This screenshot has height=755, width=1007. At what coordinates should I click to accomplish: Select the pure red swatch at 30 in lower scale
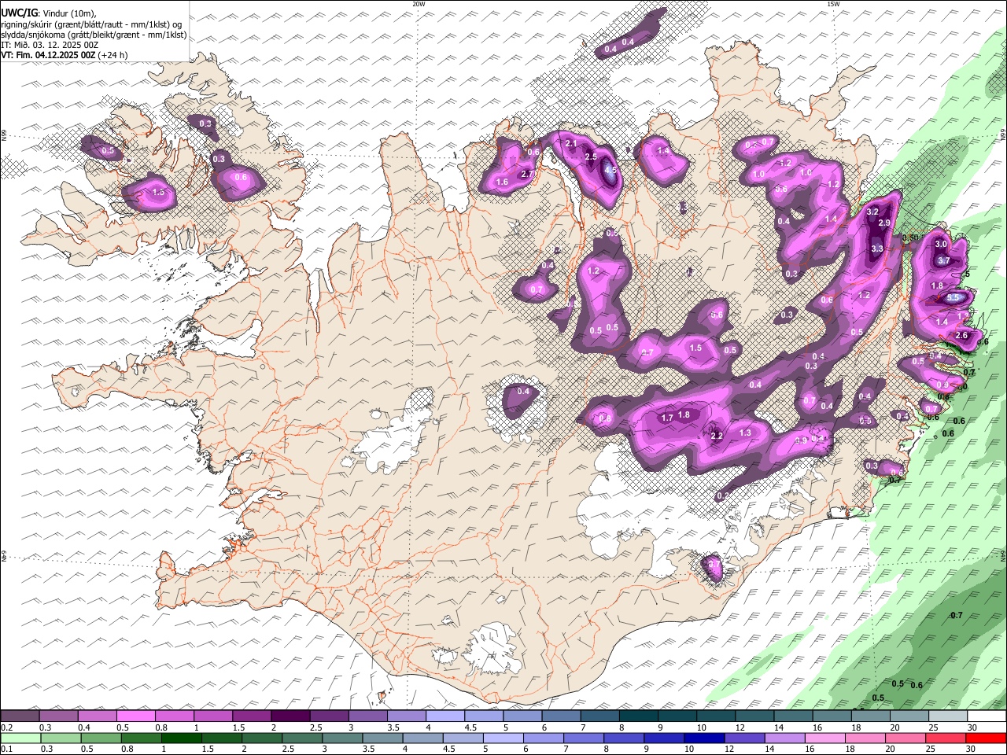986,738
